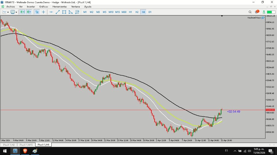Select the PlusX 1,H4 chart tab
This screenshot has height=155, width=277.
[44, 145]
